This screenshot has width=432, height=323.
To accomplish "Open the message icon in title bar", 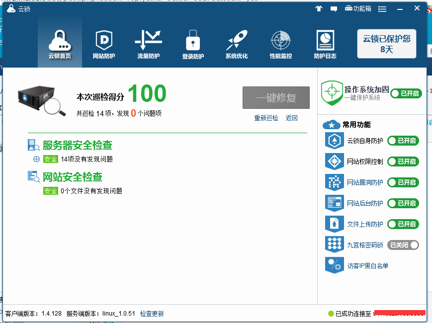I will click(334, 9).
